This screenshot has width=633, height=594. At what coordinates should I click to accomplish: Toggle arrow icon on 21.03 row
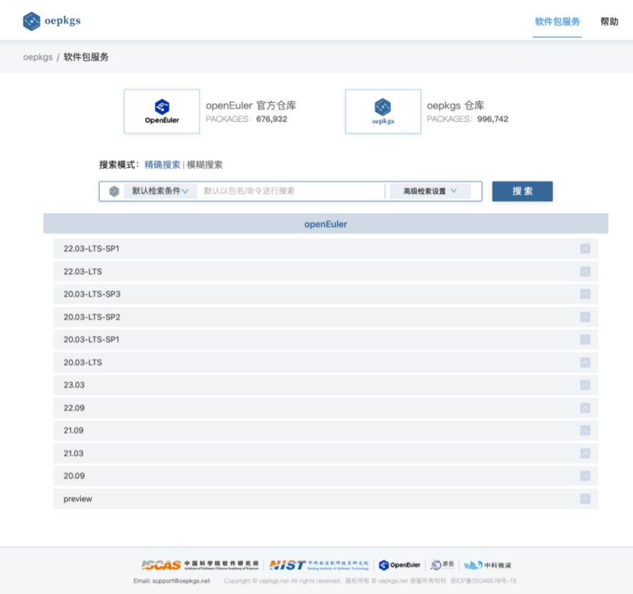[586, 453]
